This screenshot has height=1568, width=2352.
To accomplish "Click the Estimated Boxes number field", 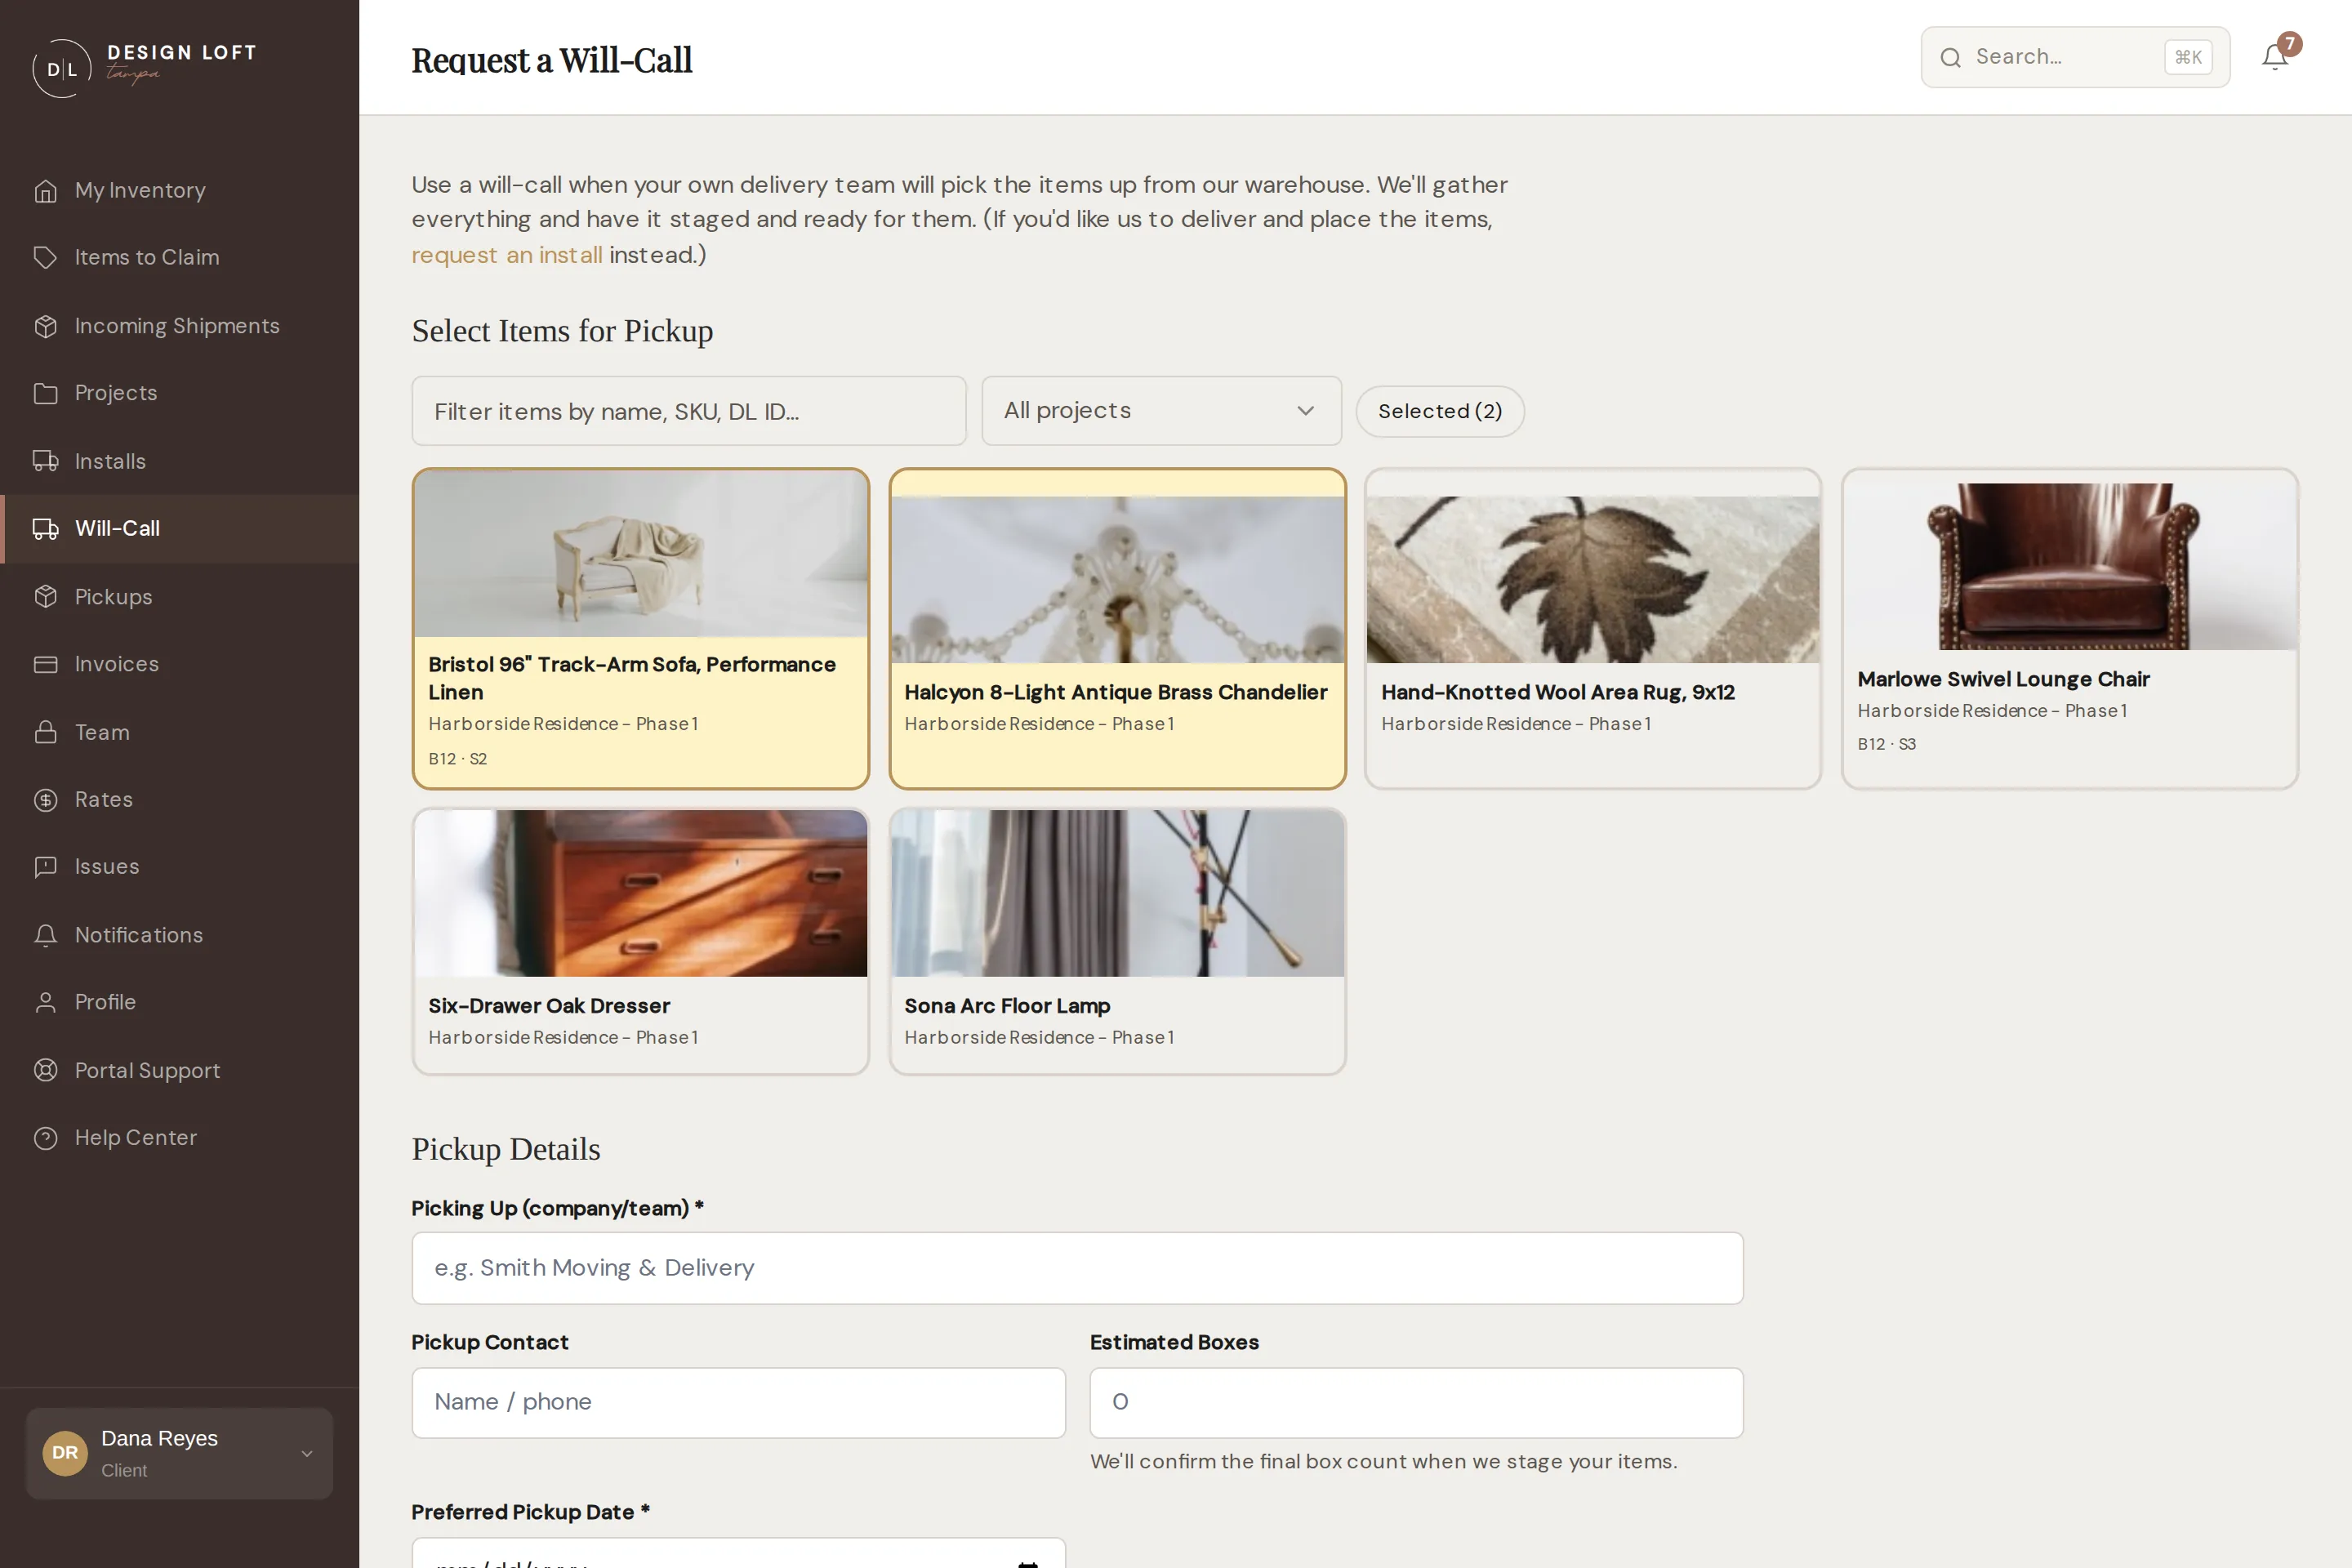I will [x=1416, y=1402].
